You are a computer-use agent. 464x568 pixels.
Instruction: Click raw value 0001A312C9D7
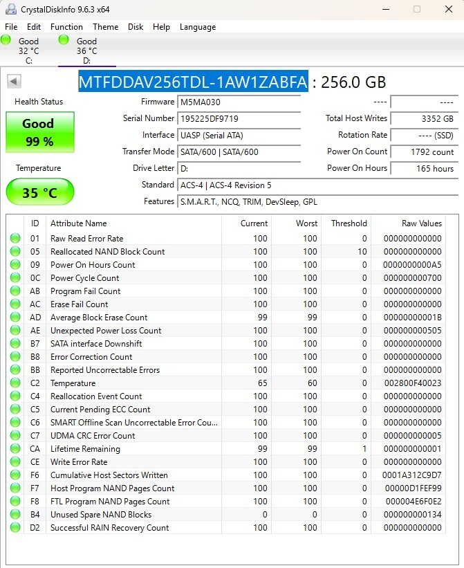(x=412, y=475)
